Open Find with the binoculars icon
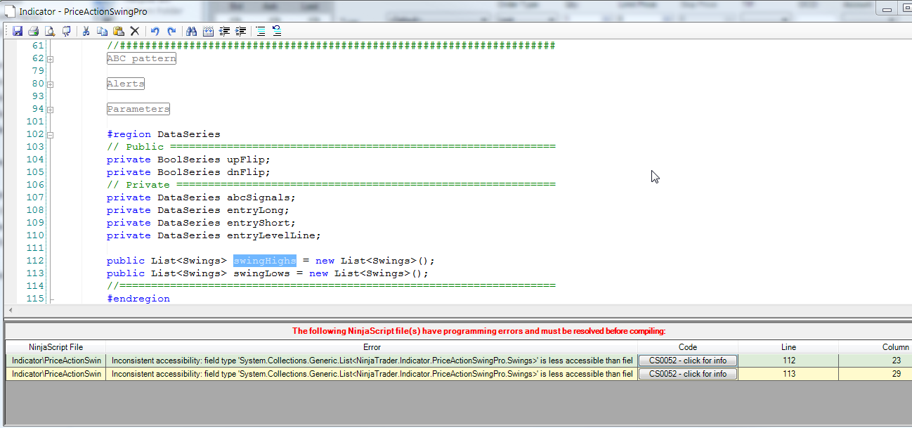 pyautogui.click(x=191, y=31)
